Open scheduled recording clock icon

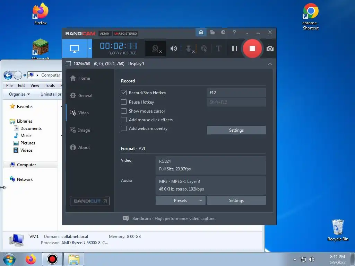223,32
